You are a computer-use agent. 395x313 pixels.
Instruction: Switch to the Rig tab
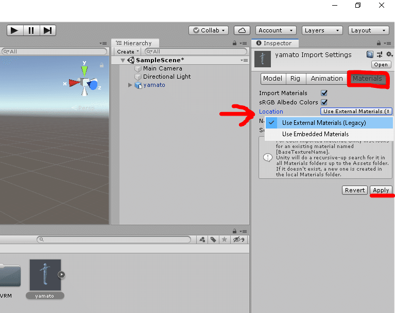pos(296,79)
